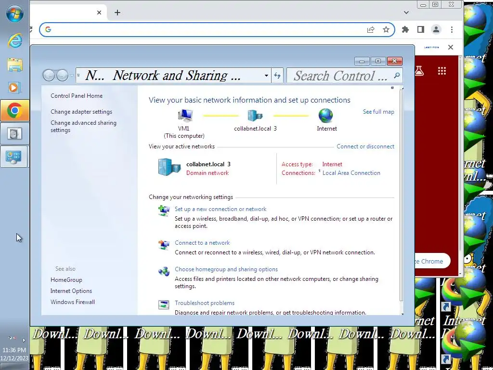Click the collabnet.local network map icon
This screenshot has width=493, height=370.
point(255,116)
